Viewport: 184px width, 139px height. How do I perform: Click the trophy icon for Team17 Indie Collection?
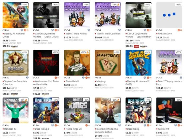pos(119,30)
